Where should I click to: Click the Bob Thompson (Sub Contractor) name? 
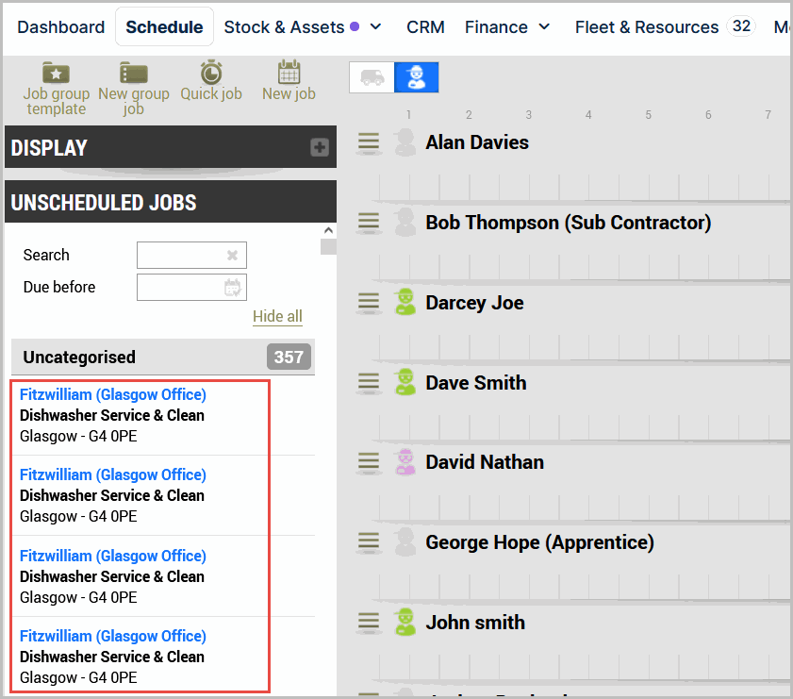click(569, 223)
